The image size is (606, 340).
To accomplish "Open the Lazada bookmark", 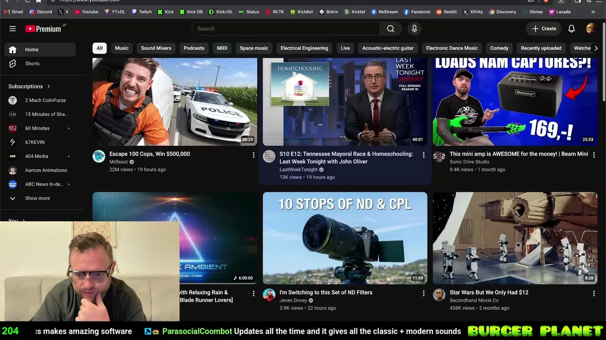I will [560, 12].
